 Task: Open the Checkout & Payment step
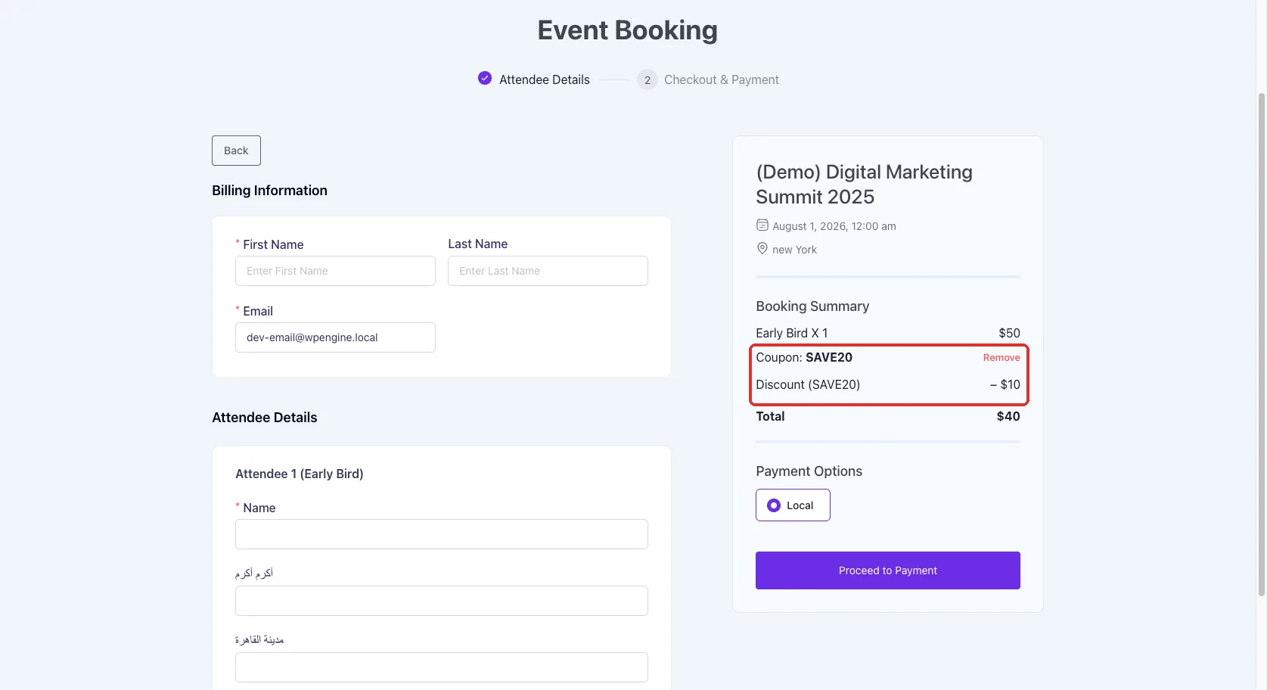click(x=722, y=79)
